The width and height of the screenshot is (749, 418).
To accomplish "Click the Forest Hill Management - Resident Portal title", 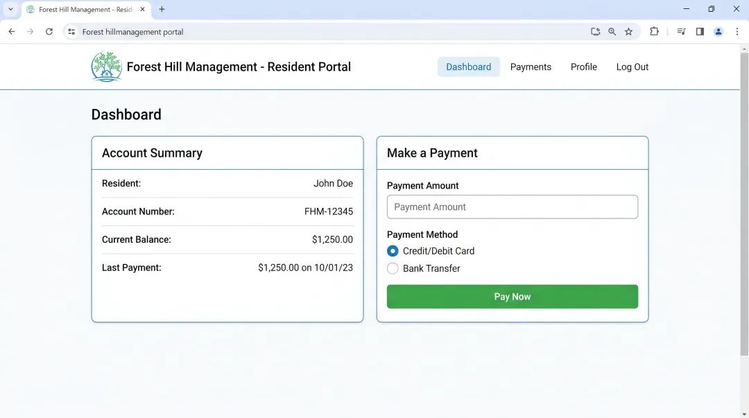I will point(239,67).
